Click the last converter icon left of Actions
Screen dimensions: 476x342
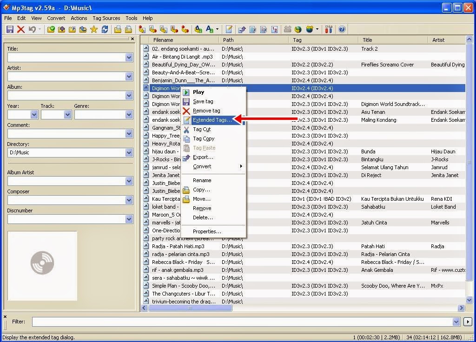click(x=185, y=29)
